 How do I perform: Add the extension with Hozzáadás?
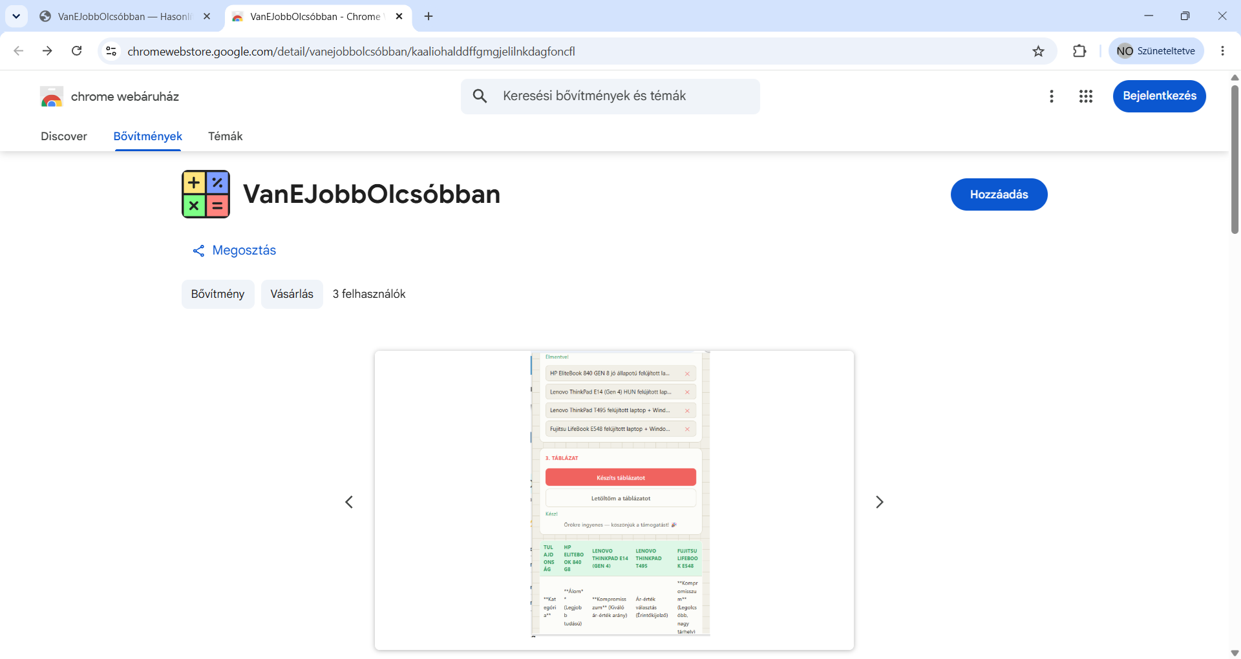point(999,194)
